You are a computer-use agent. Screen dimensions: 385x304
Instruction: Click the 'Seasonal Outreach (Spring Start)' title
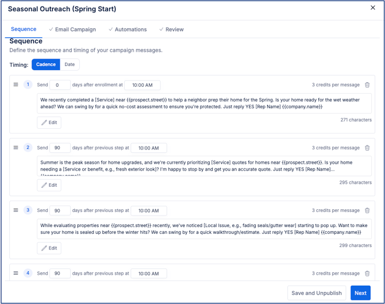coord(62,9)
